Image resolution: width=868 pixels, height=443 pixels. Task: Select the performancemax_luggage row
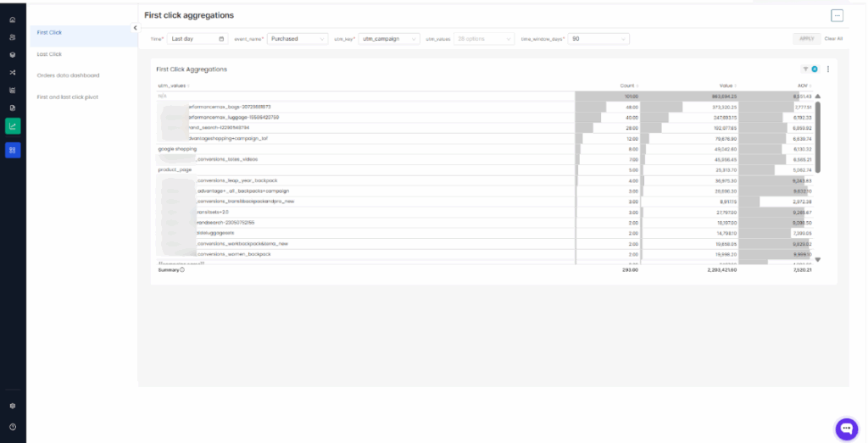click(x=485, y=117)
